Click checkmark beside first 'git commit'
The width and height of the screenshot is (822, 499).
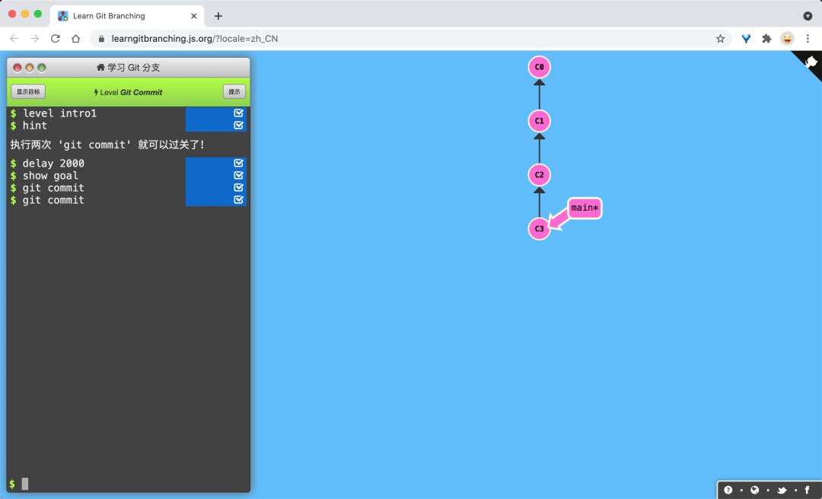(x=238, y=187)
